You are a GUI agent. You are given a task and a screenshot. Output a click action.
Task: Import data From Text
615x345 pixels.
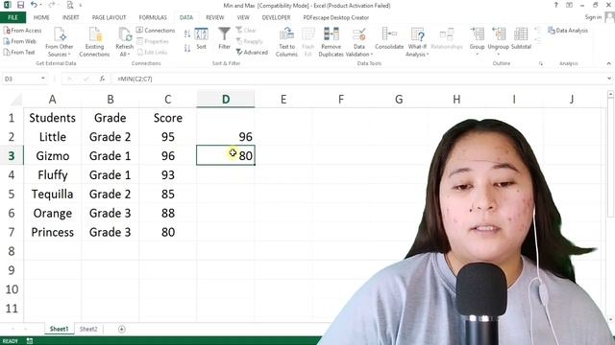(19, 53)
